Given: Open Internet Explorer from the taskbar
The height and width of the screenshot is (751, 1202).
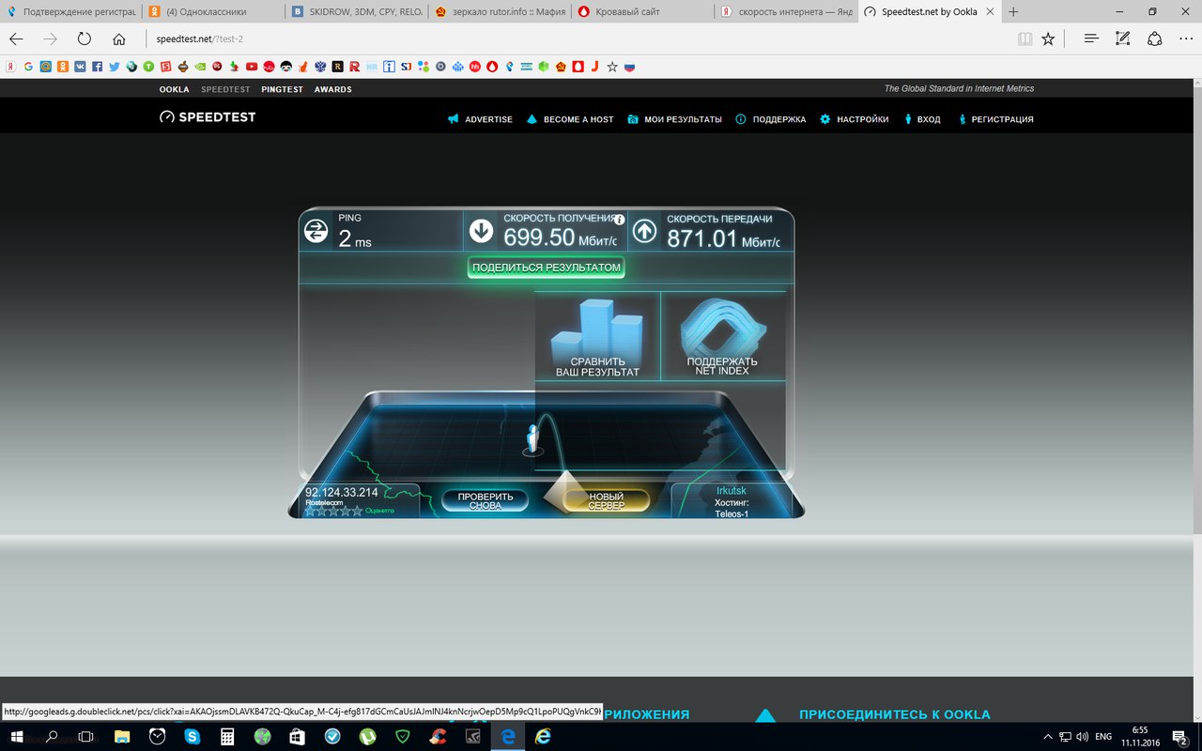Looking at the screenshot, I should coord(543,737).
